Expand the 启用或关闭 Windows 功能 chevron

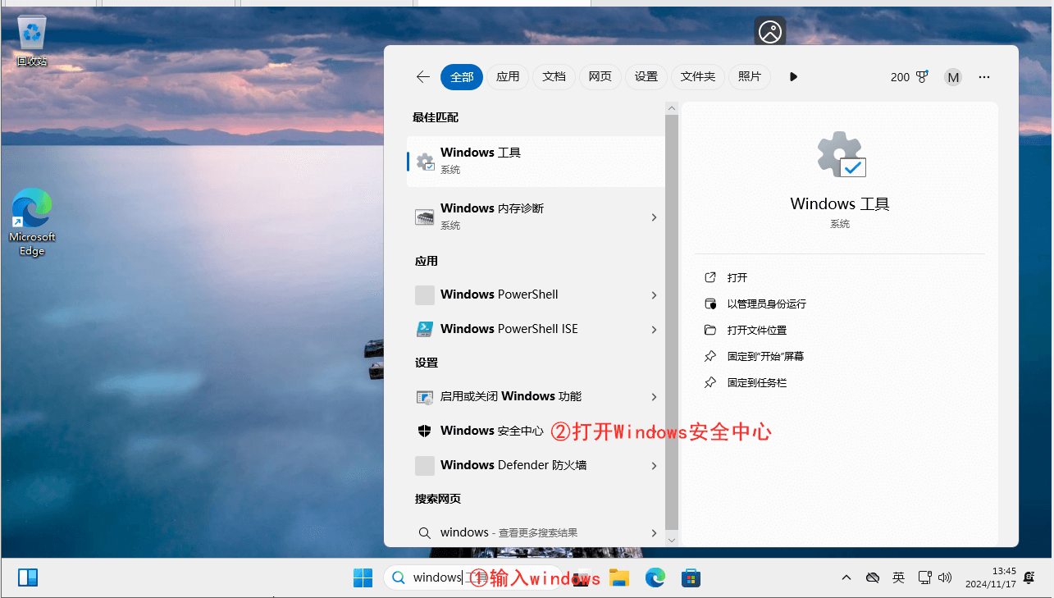654,397
